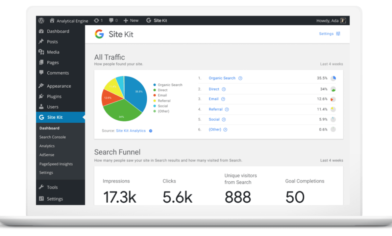This screenshot has width=392, height=236.
Task: Select the highlighted Site Kit menu
Action: pos(60,117)
